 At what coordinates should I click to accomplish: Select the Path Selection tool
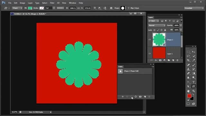click(188, 86)
